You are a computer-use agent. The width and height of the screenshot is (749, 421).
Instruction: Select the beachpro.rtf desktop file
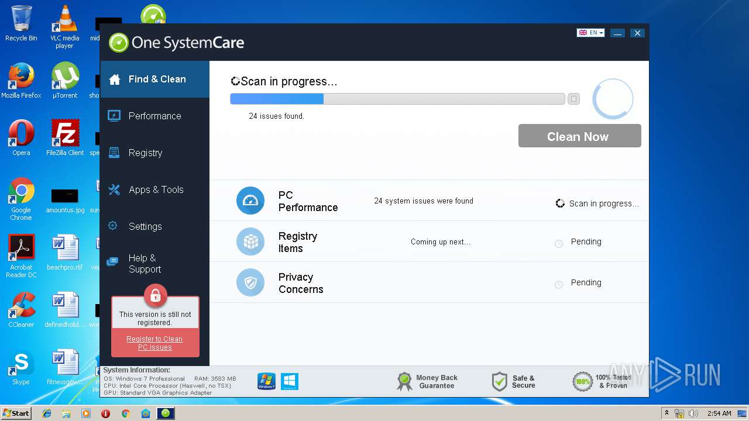click(64, 253)
